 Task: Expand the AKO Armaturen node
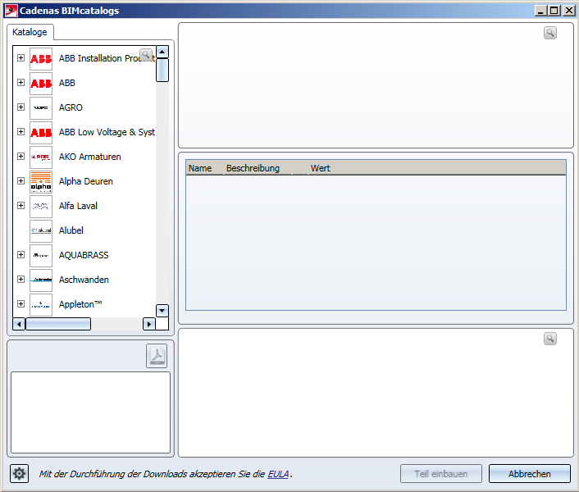(x=21, y=156)
